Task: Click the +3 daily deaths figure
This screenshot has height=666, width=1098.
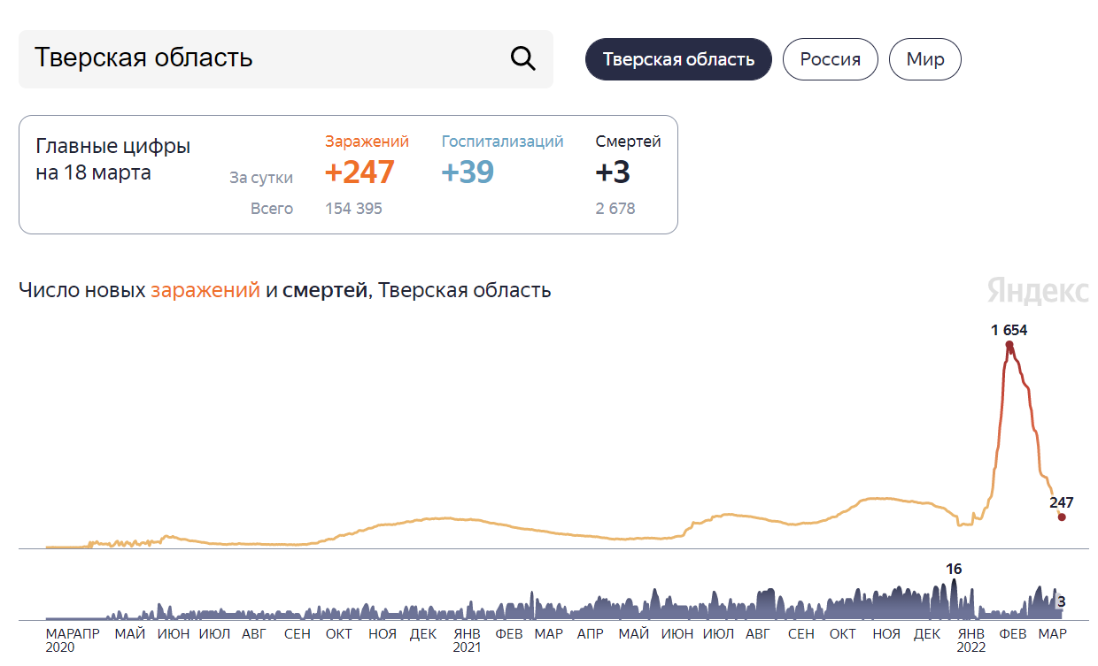Action: (613, 172)
